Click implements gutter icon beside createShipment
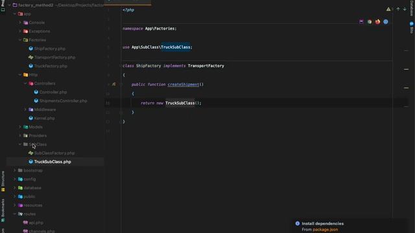 (114, 84)
